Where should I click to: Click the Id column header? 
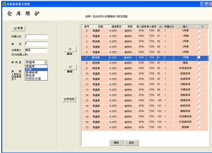160,27
